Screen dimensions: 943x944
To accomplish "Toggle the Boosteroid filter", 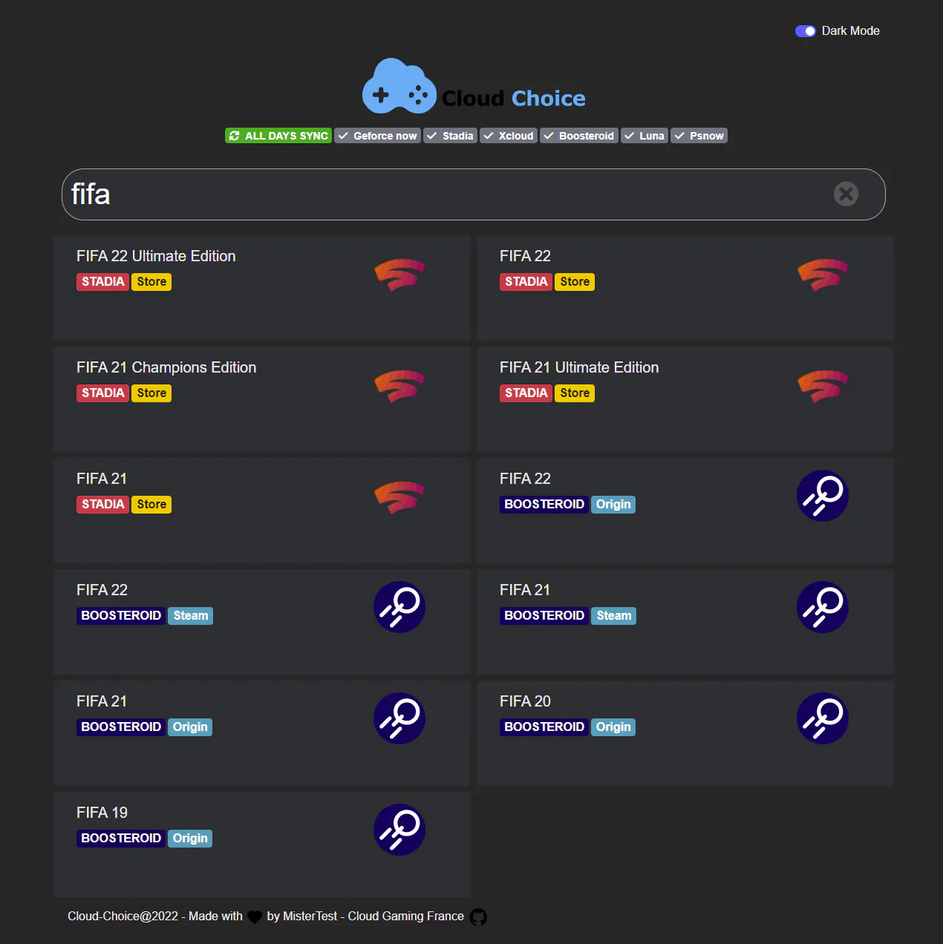I will [x=579, y=136].
